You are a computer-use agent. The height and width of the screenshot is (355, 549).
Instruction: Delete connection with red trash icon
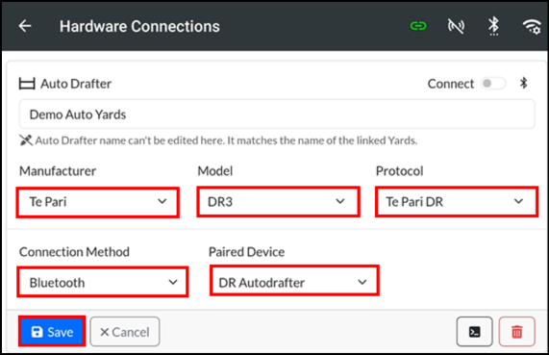tap(516, 332)
